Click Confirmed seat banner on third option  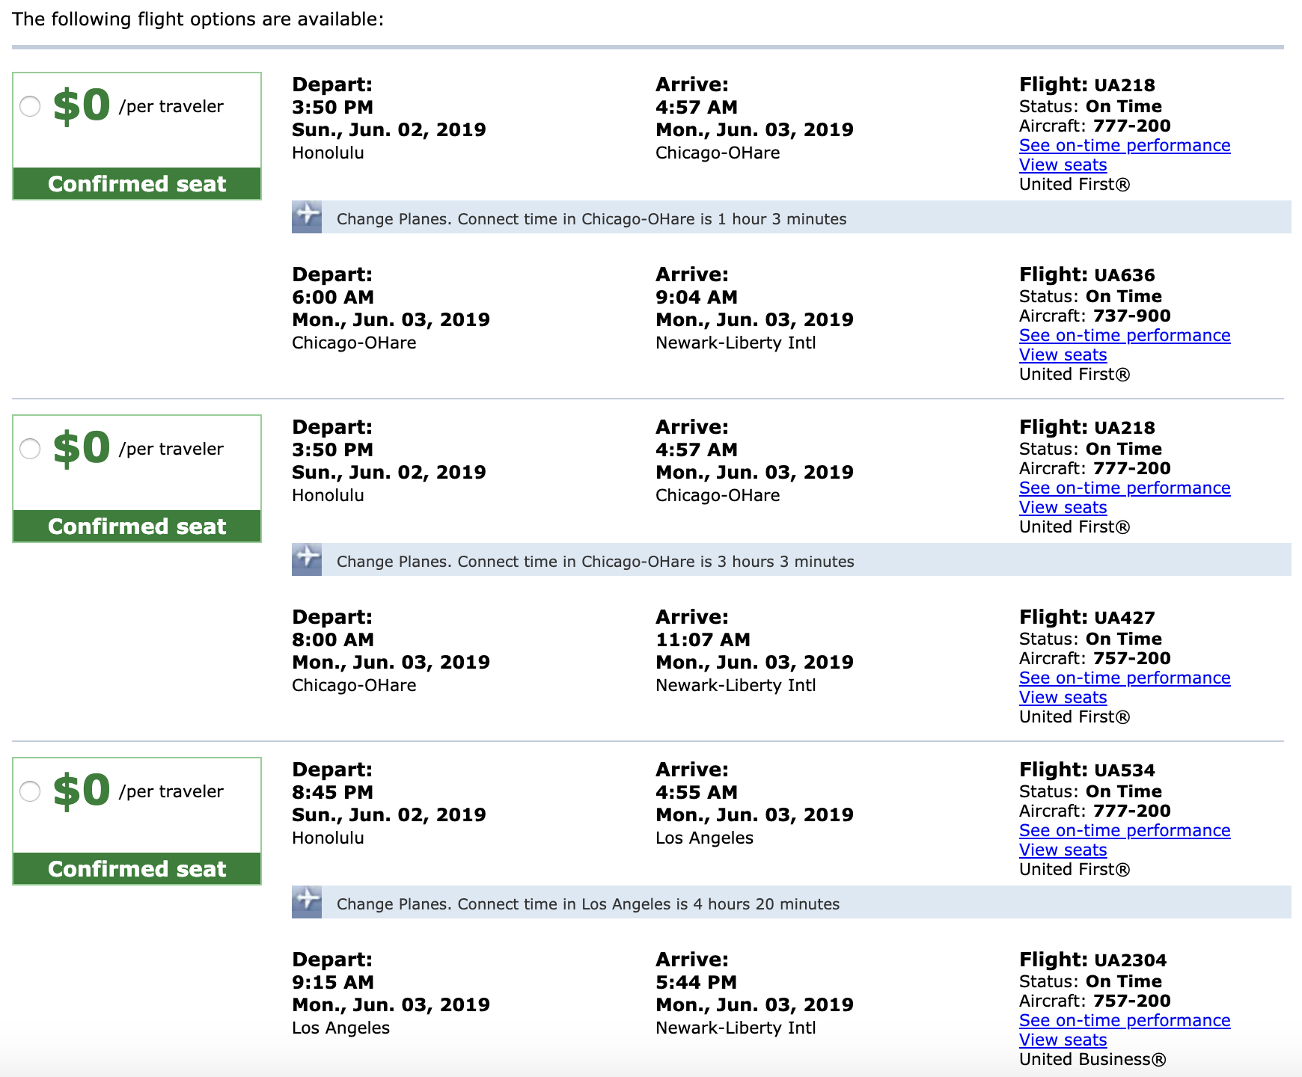(137, 869)
